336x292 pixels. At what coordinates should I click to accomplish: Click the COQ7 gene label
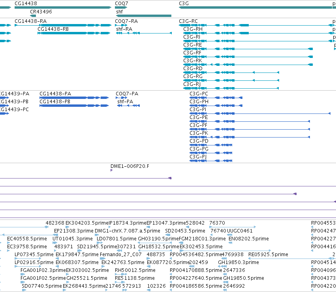pyautogui.click(x=122, y=4)
